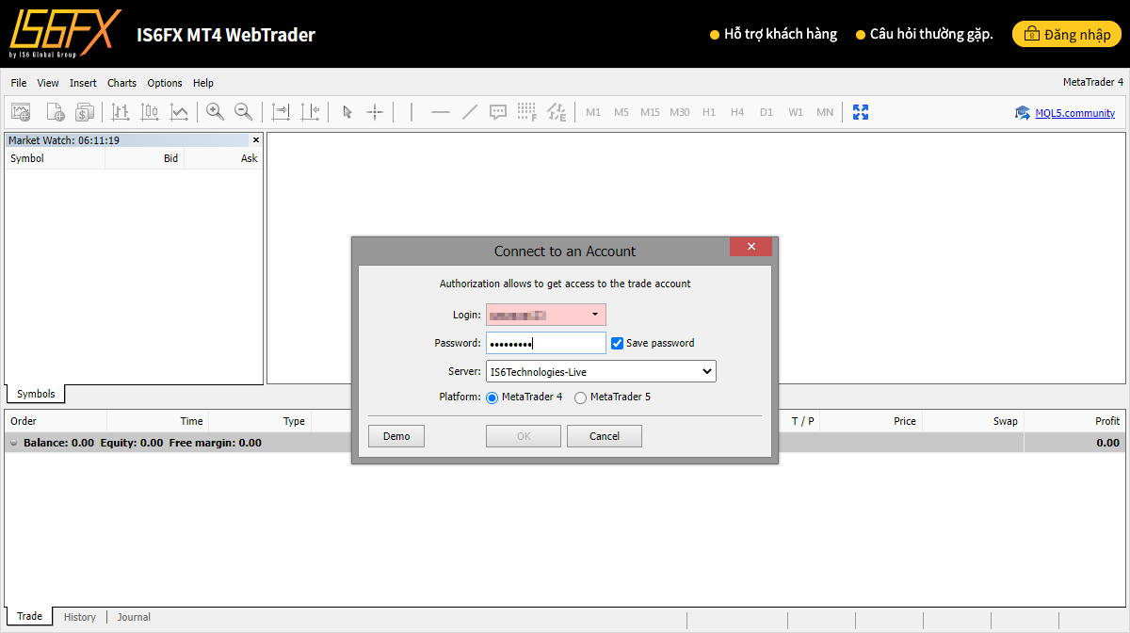Select the vertical line drawing tool

(412, 112)
